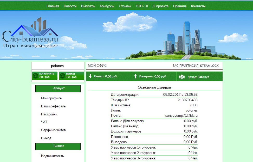
Task: Click registration date 05.02.2017 в 13:35:58
Action: pyautogui.click(x=180, y=94)
